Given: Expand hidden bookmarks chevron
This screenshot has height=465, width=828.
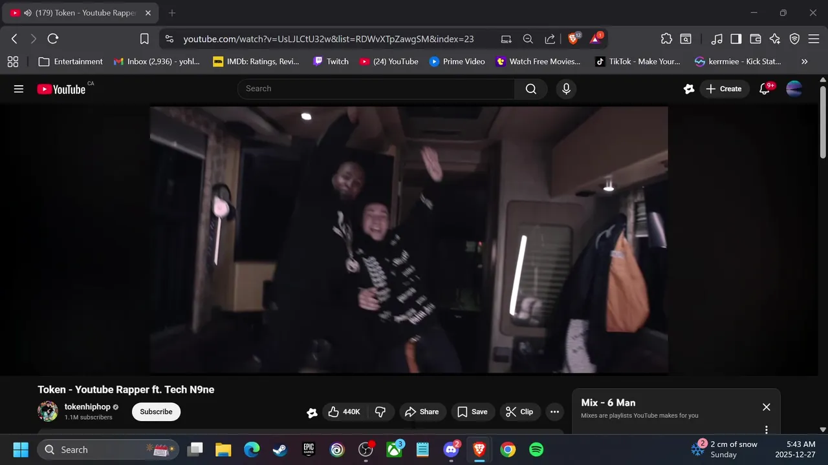Looking at the screenshot, I should click(805, 61).
